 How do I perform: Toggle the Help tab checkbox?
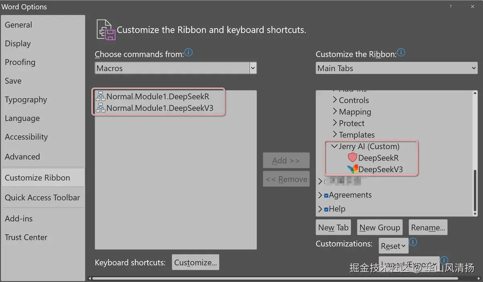(326, 209)
